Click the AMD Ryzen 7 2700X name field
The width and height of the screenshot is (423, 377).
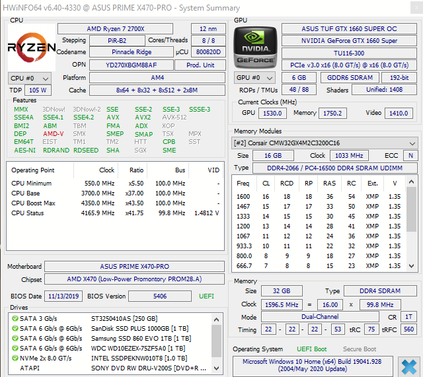[115, 29]
